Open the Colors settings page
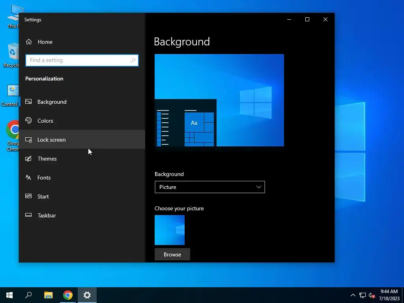Screen dimensions: 404x303 [82, 121]
